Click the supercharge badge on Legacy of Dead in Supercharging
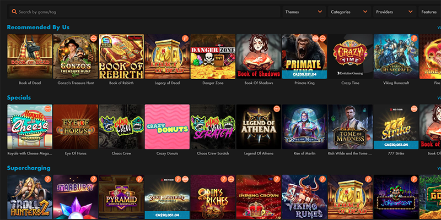The width and height of the screenshot is (441, 220). [x=368, y=179]
